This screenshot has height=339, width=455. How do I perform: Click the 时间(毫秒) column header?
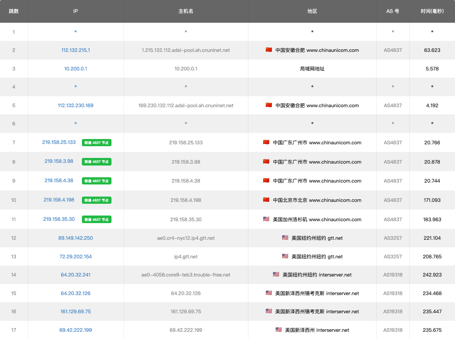point(432,11)
